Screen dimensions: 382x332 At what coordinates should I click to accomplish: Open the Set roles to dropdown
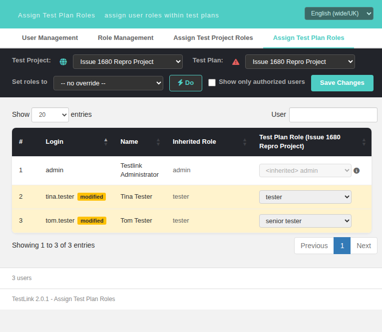[108, 83]
